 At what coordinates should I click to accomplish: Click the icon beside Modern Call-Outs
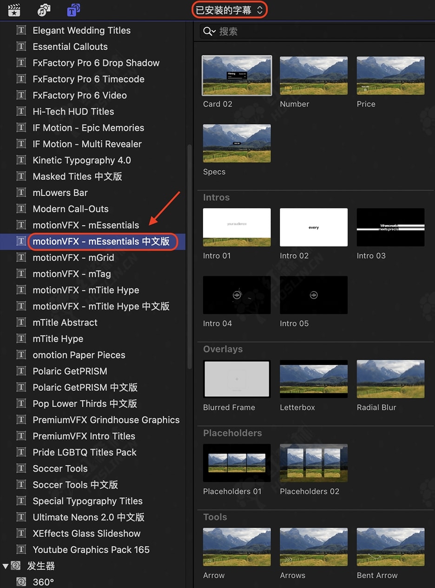(x=21, y=209)
